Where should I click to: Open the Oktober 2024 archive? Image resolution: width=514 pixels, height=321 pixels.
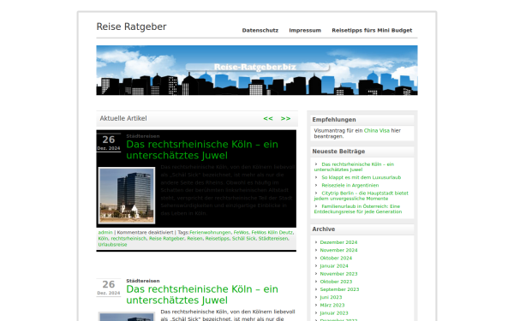click(336, 258)
